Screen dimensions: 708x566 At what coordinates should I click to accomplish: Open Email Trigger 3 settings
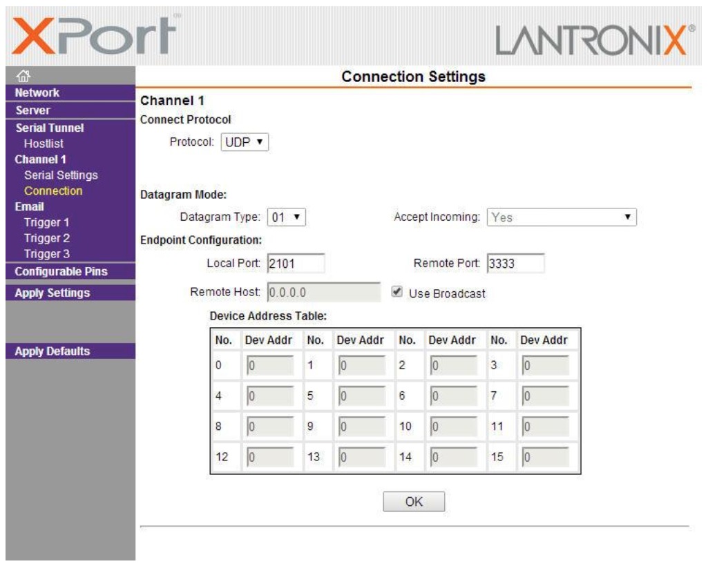tap(46, 254)
